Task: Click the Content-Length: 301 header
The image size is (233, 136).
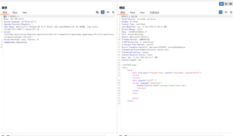Action: point(131,60)
